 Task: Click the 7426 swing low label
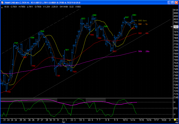tap(74, 72)
